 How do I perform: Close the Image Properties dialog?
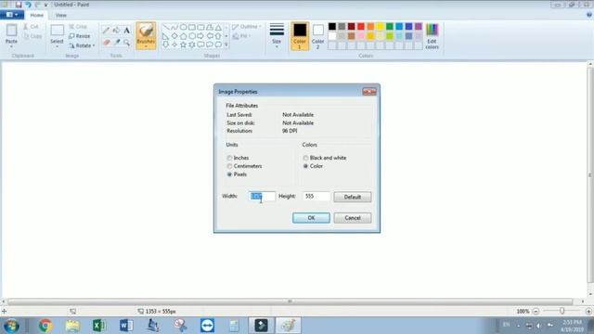click(x=369, y=92)
